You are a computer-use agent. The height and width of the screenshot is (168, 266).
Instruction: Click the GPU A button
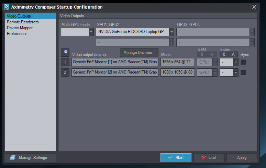point(212,54)
